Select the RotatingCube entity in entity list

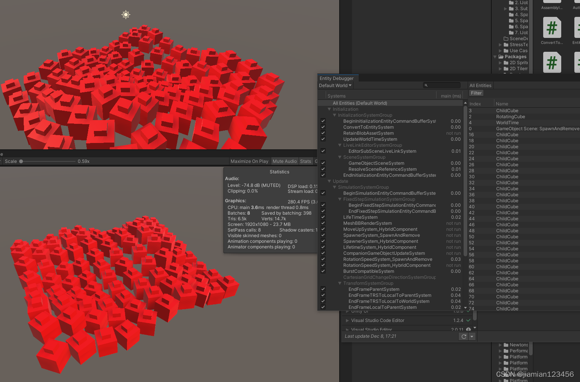[511, 116]
